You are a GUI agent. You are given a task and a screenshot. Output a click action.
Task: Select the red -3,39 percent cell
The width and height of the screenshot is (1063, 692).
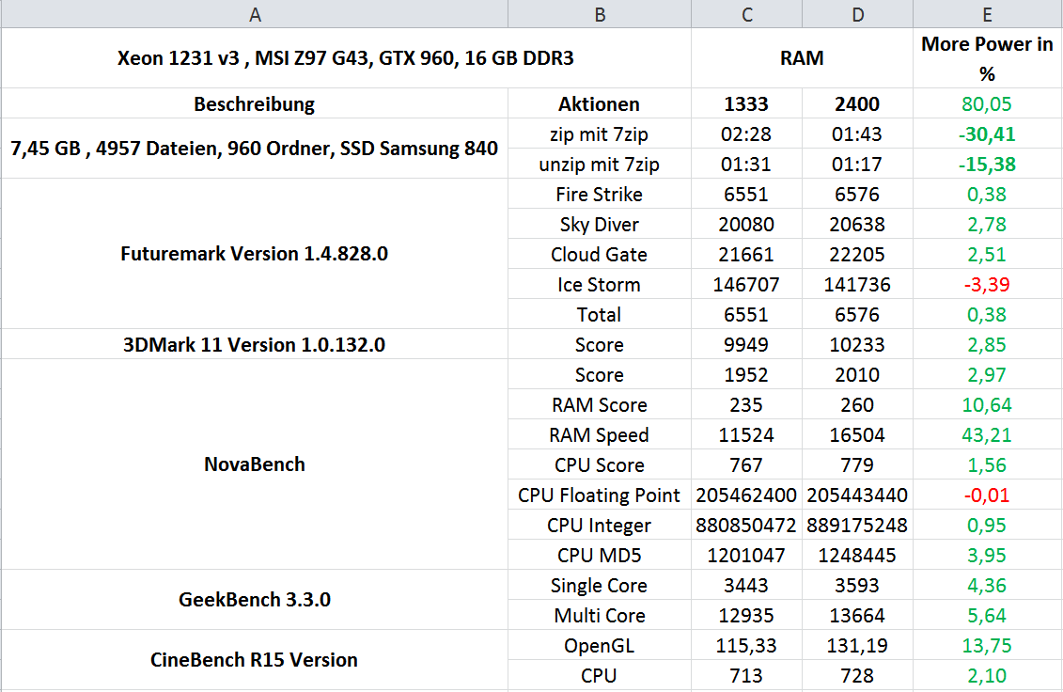[987, 284]
